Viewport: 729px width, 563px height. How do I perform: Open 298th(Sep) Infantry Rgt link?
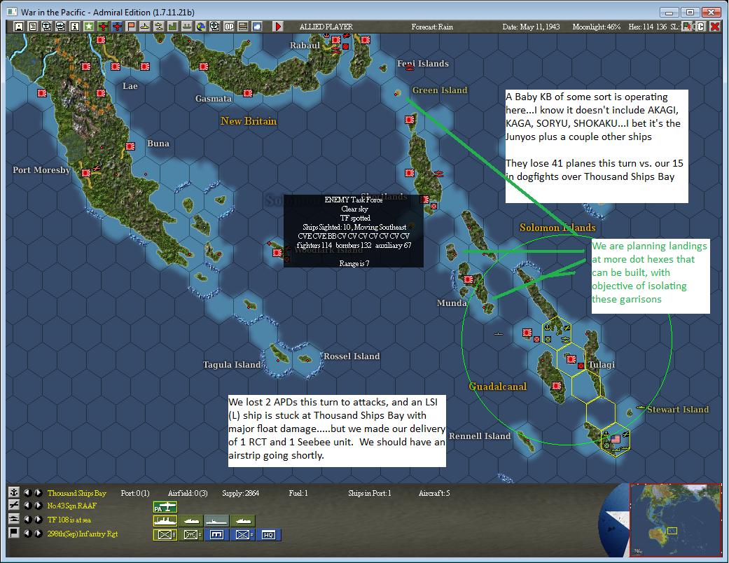tap(83, 534)
